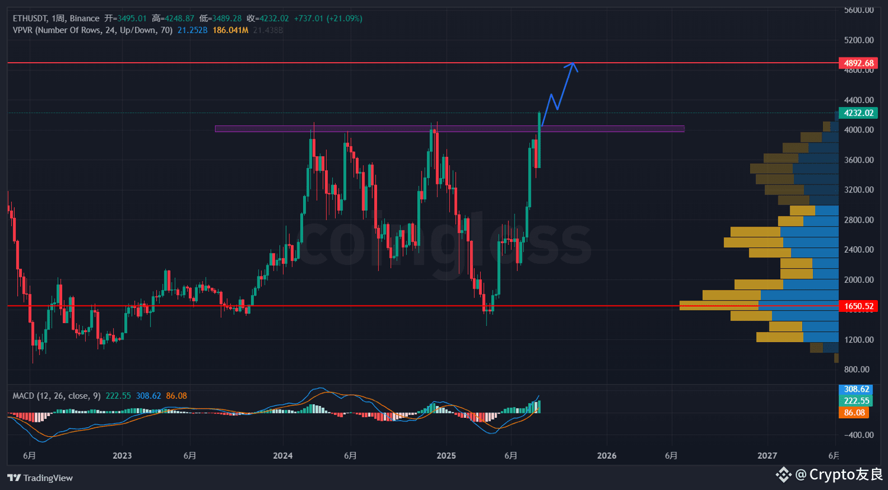Click the +737.01 (+21.09%) change value
888x490 pixels.
pyautogui.click(x=328, y=18)
